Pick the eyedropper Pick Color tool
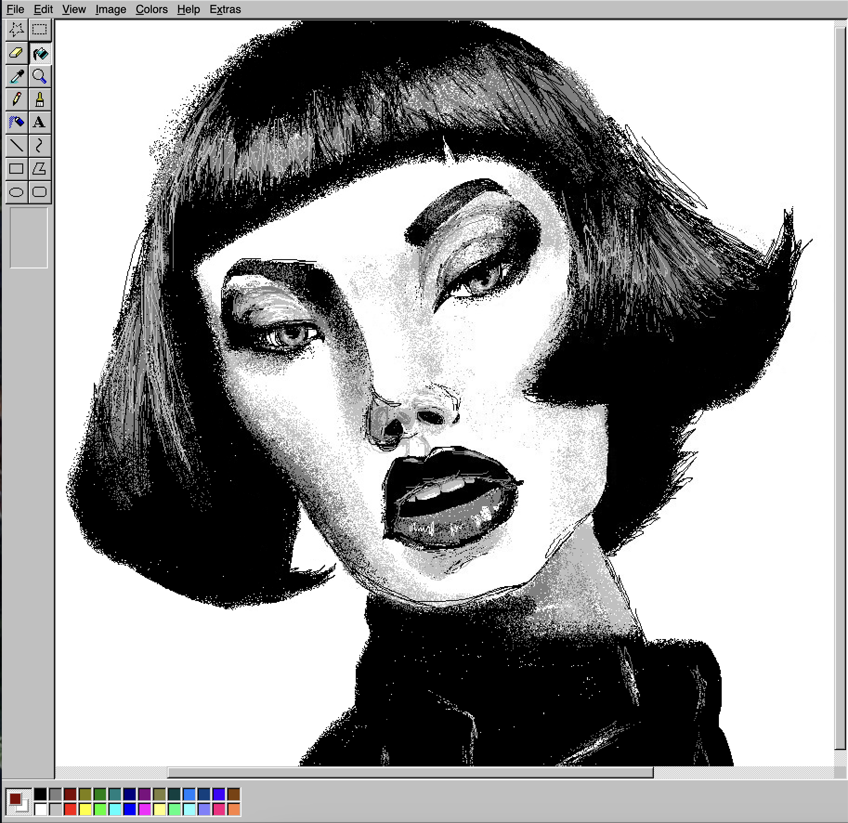This screenshot has height=823, width=848. tap(17, 76)
